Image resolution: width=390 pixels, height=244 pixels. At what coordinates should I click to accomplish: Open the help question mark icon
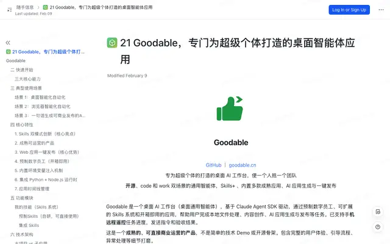(x=378, y=227)
